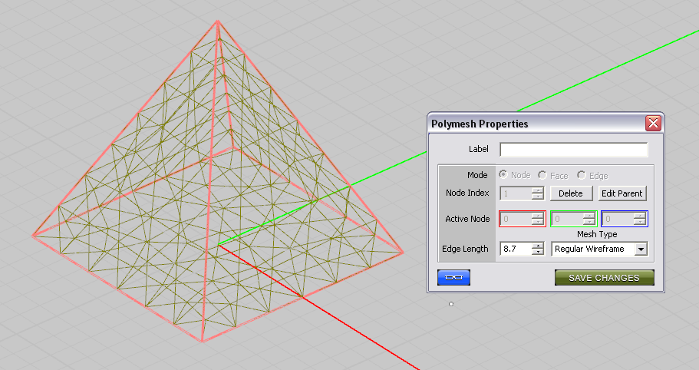699x370 pixels.
Task: Increment the blue Active Node Z spinner
Action: [x=640, y=216]
